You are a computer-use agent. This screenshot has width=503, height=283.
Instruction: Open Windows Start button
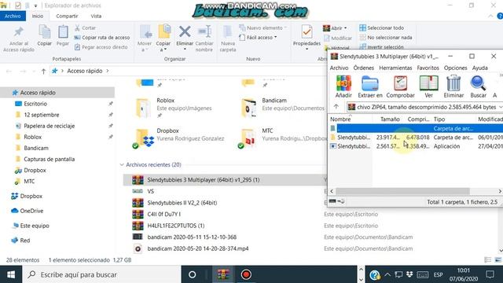(x=11, y=274)
